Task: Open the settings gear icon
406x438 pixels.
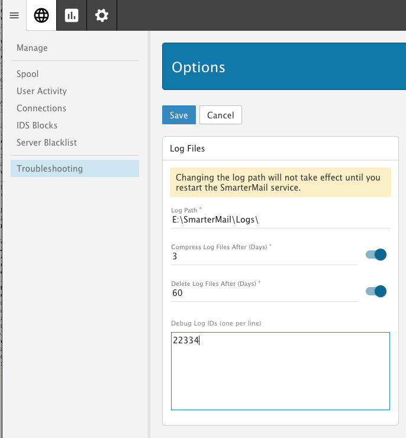Action: click(x=102, y=15)
